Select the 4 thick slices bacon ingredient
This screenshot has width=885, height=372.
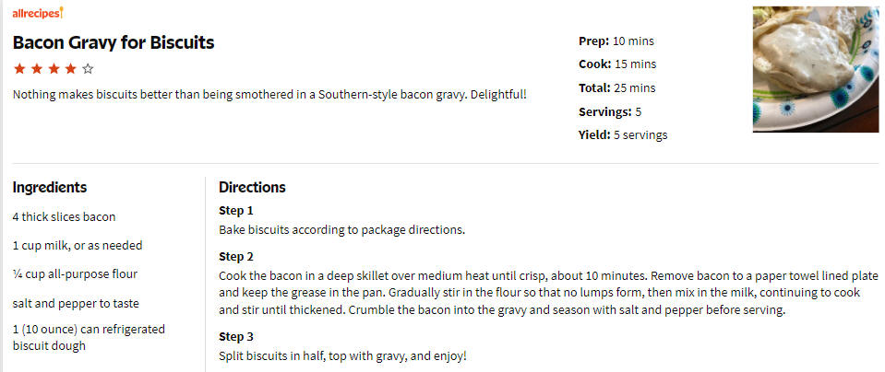pos(64,216)
